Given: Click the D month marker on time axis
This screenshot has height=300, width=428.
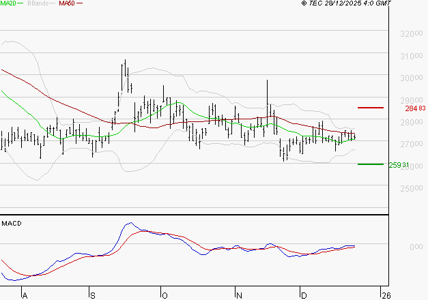Looking at the screenshot, I should [304, 295].
